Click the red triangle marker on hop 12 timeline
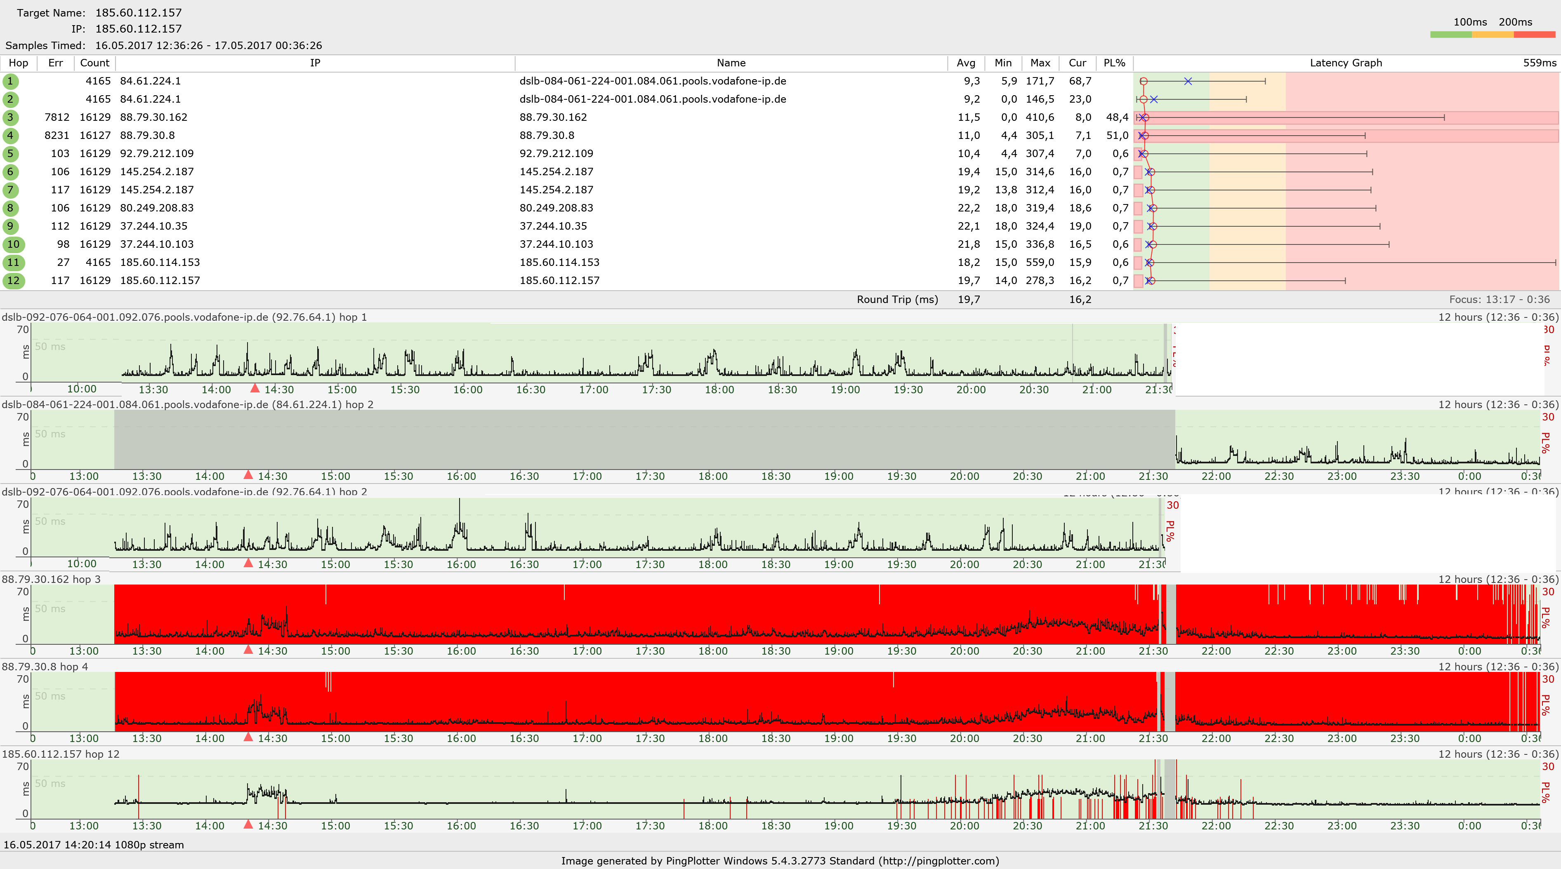Screen dimensions: 1561x869 (x=248, y=824)
